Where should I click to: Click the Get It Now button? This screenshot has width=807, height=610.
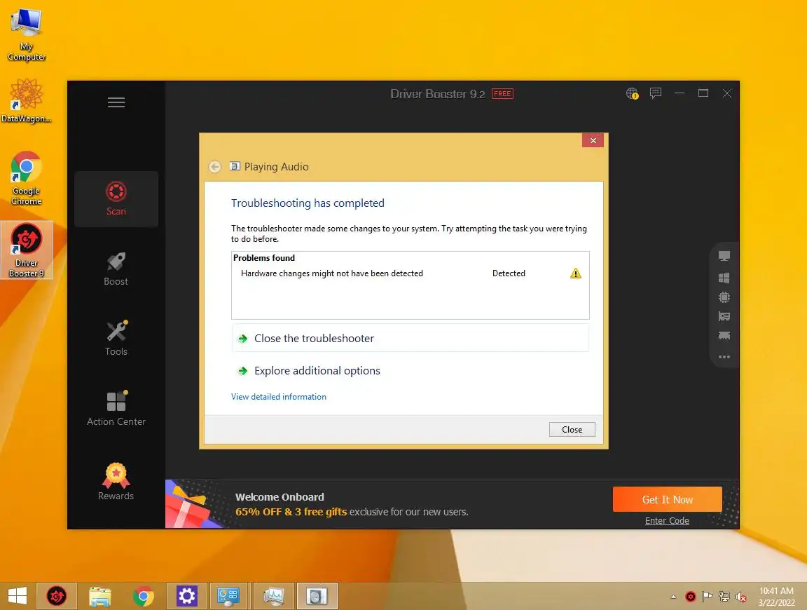point(668,499)
